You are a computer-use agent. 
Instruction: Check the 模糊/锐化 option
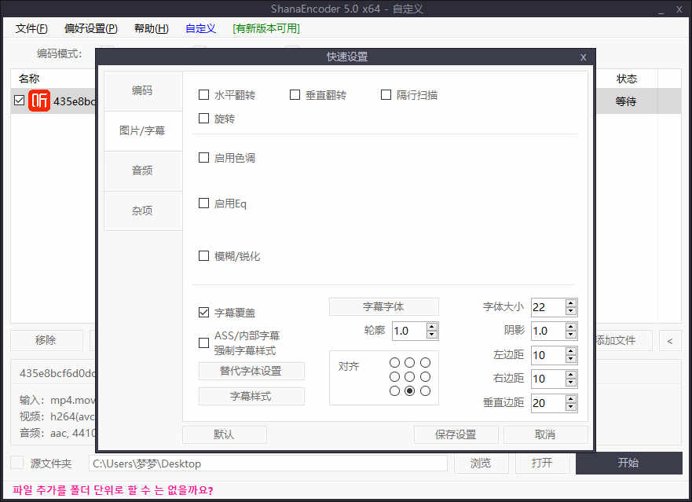[x=203, y=255]
